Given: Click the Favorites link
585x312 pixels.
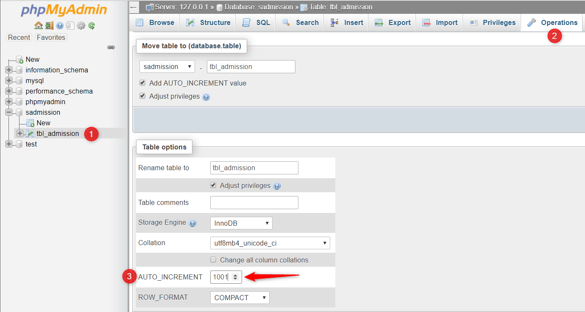Looking at the screenshot, I should (x=51, y=37).
